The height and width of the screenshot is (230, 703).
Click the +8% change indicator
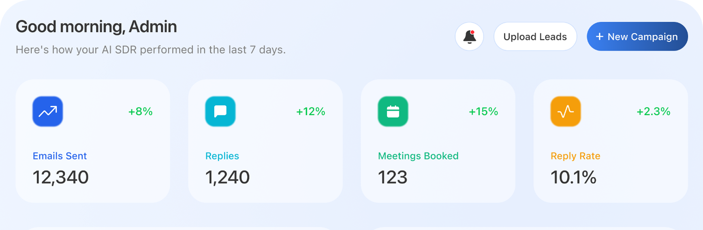pyautogui.click(x=140, y=111)
